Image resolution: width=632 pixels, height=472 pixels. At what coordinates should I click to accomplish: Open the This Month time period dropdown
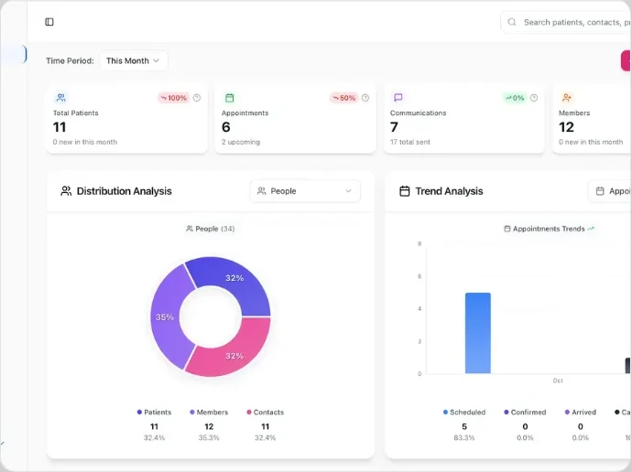pyautogui.click(x=134, y=60)
